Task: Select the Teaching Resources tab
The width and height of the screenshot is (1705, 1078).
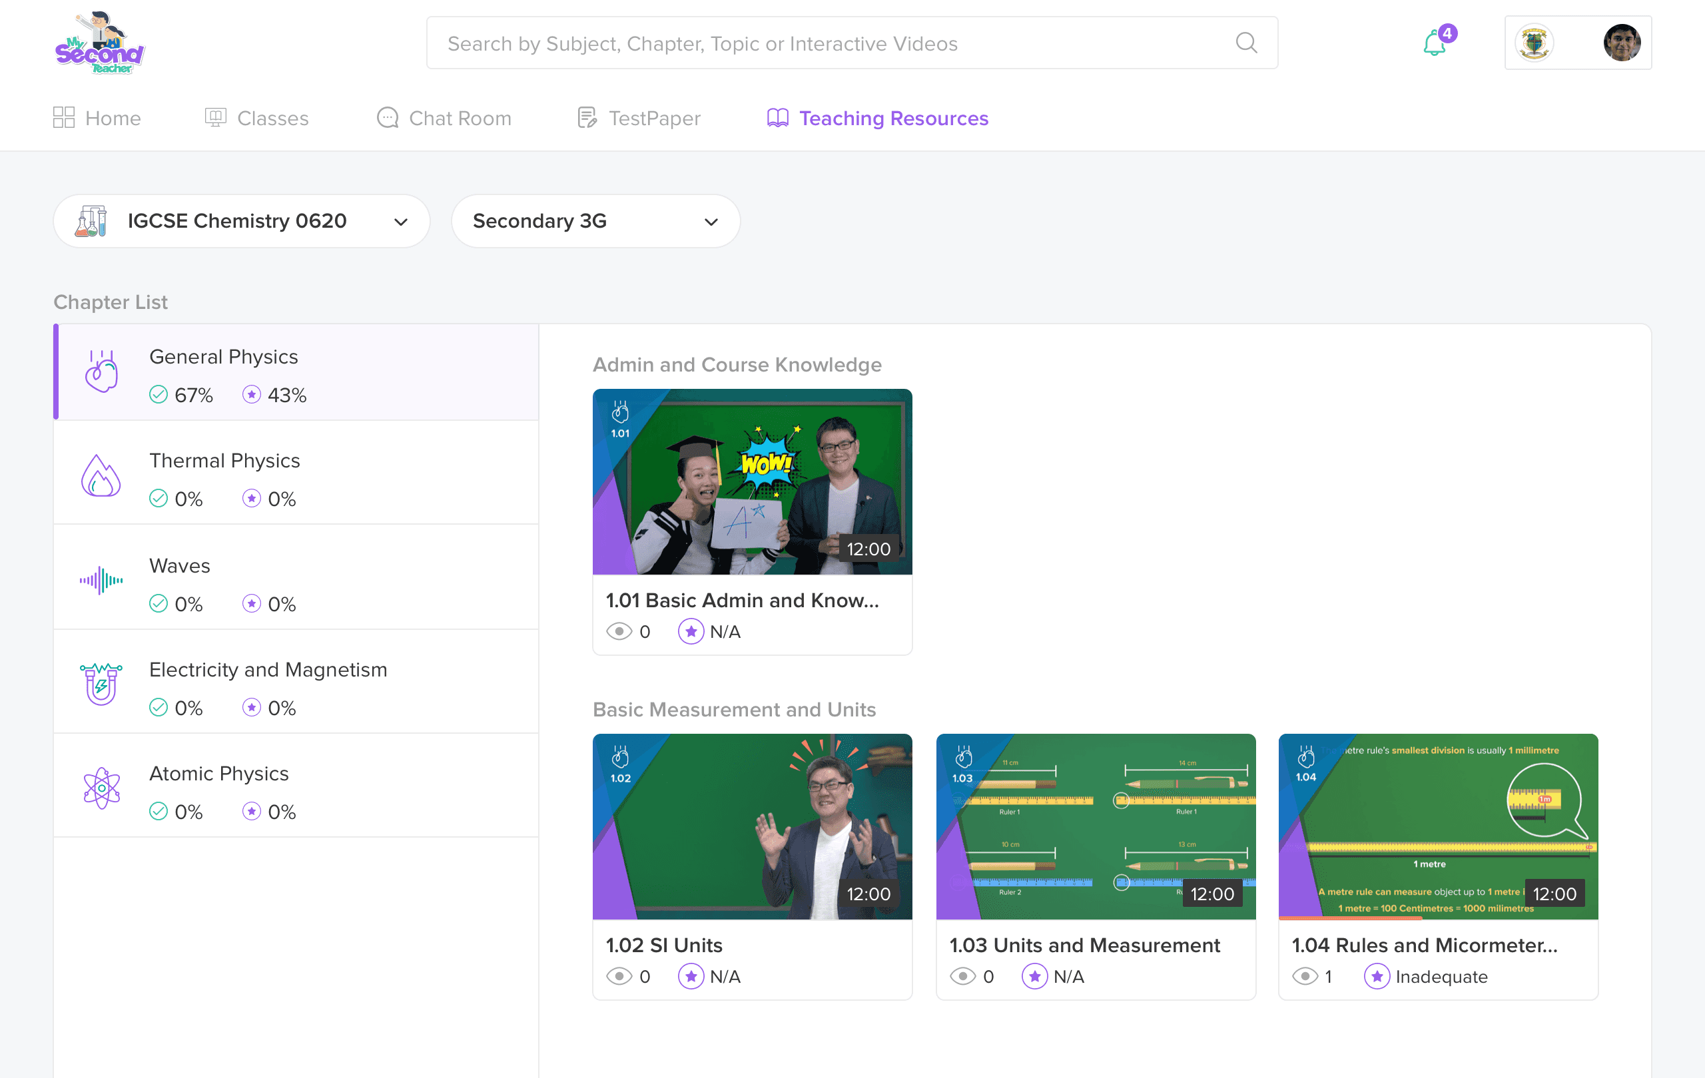Action: point(877,117)
